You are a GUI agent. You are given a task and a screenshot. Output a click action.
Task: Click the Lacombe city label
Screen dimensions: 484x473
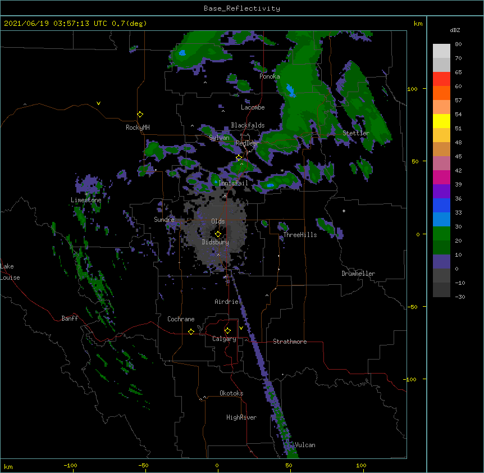(x=253, y=107)
